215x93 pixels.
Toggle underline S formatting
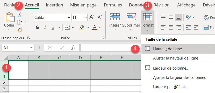pos(53,27)
